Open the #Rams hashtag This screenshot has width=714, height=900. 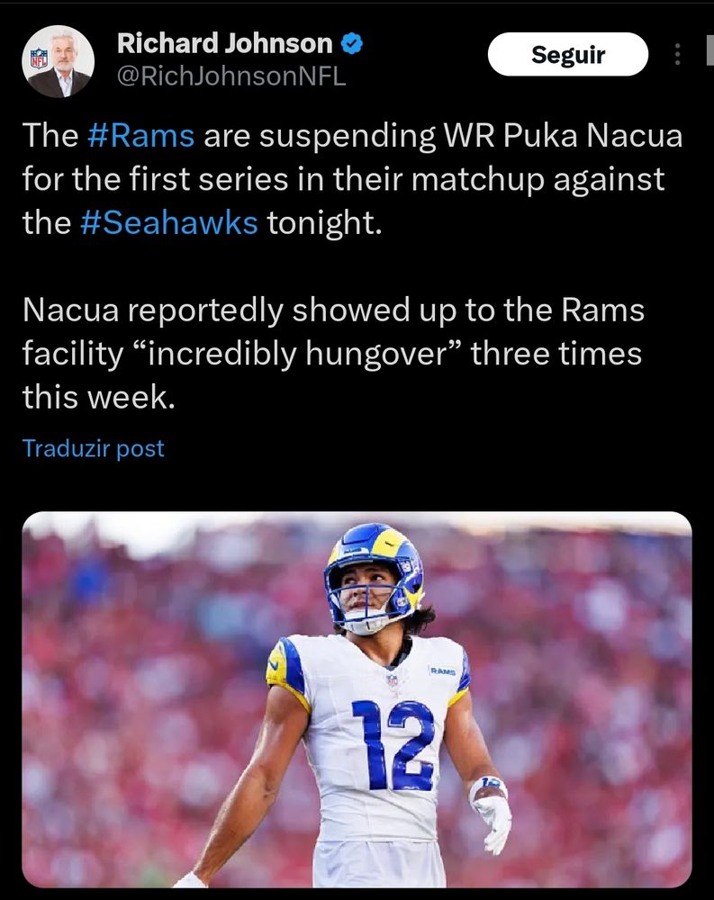(x=140, y=136)
